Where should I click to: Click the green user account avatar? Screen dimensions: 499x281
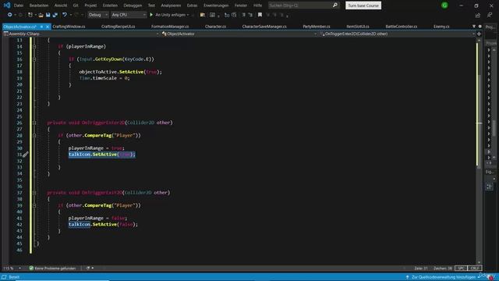[444, 5]
